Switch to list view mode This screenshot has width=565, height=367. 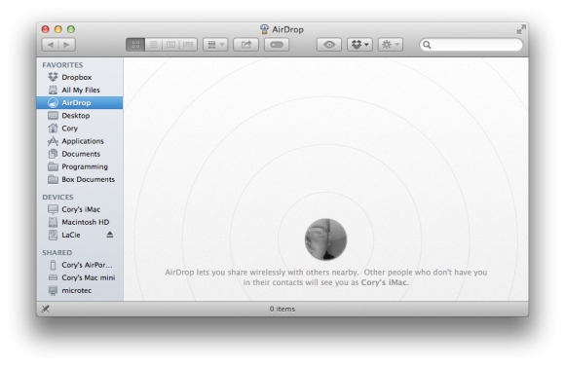point(154,45)
